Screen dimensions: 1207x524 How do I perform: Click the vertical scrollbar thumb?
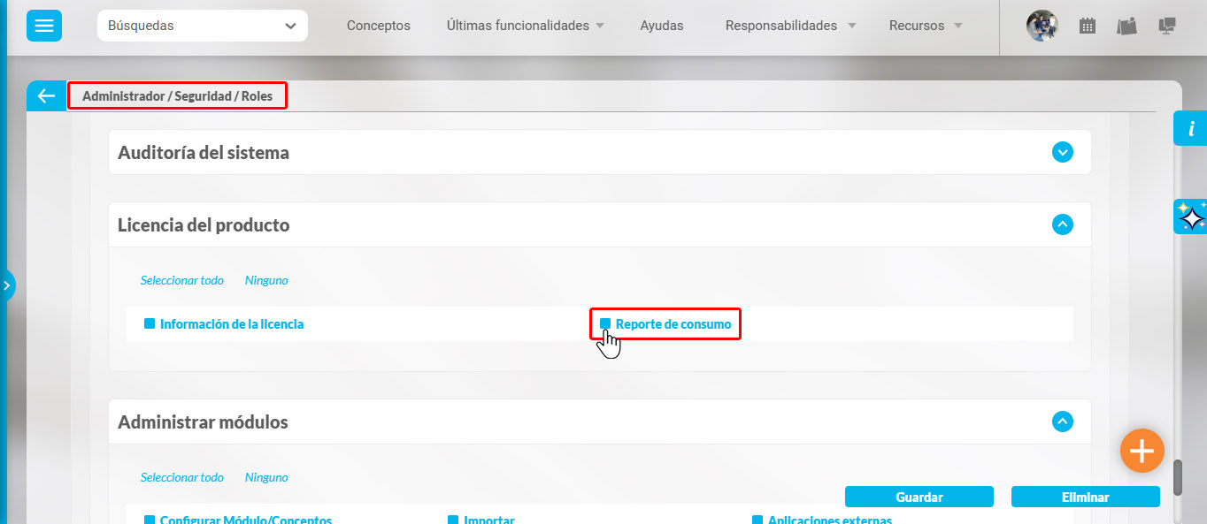coord(1178,478)
